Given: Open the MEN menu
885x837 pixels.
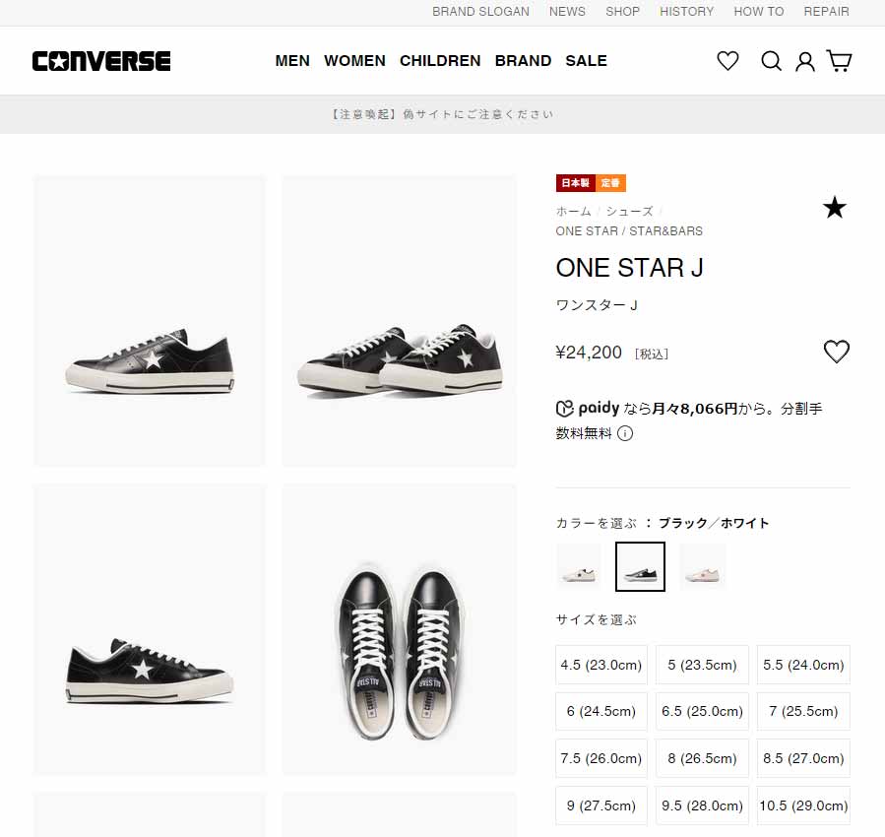Looking at the screenshot, I should (292, 61).
